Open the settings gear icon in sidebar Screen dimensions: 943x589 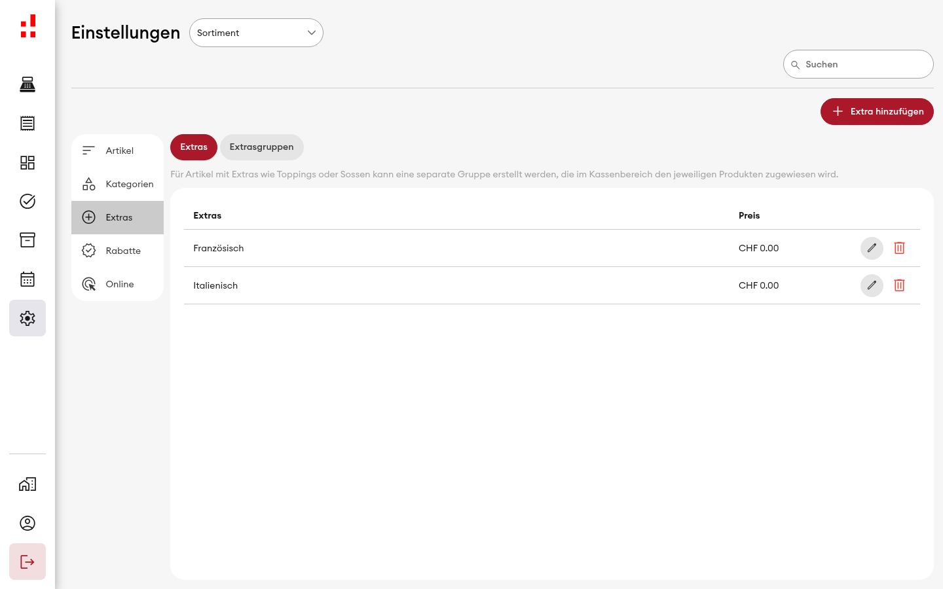pos(28,318)
